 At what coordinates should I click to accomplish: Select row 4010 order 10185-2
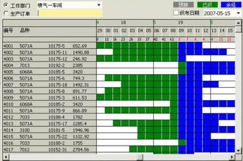click(50, 104)
